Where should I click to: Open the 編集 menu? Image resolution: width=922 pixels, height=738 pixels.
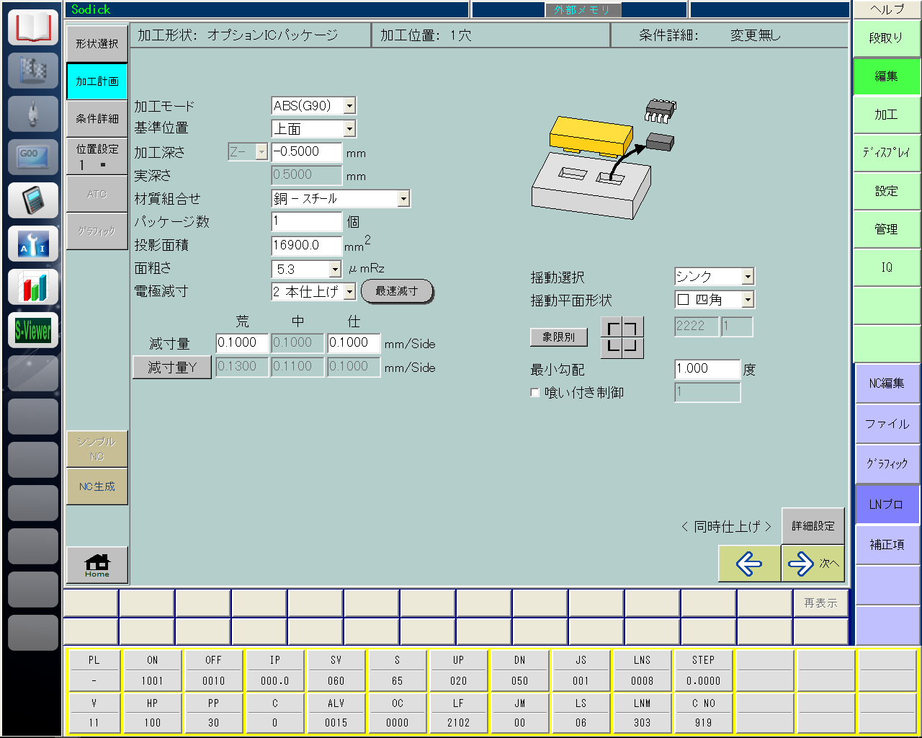tap(887, 76)
